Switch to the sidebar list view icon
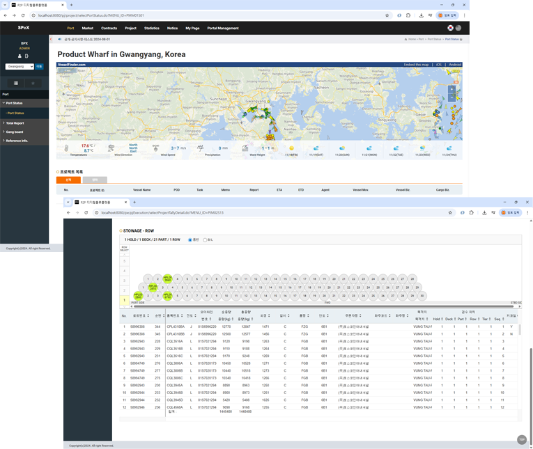 pyautogui.click(x=16, y=84)
